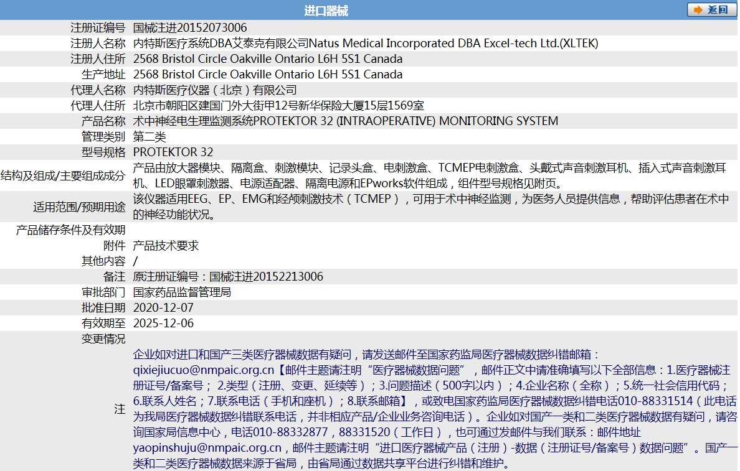Click the orange arrow on 返回 button
Screen dimensions: 740x471
tap(698, 10)
